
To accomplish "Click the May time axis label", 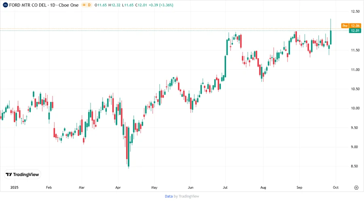I will point(154,187).
